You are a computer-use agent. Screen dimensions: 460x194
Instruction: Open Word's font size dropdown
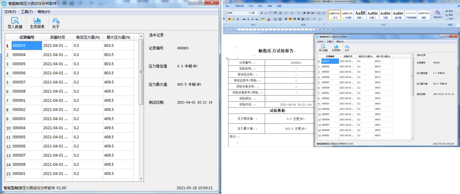click(258, 13)
